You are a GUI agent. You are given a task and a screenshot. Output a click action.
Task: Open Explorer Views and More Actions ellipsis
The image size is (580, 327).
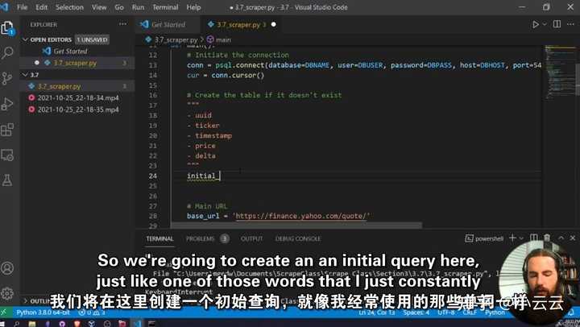(122, 24)
